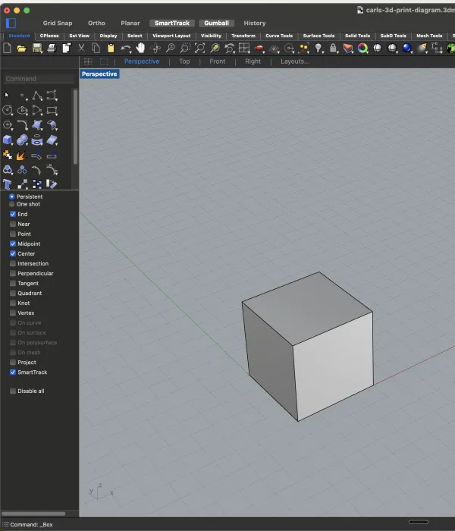The height and width of the screenshot is (531, 455).
Task: Expand the Save icon dropdown arrow
Action: 41,52
